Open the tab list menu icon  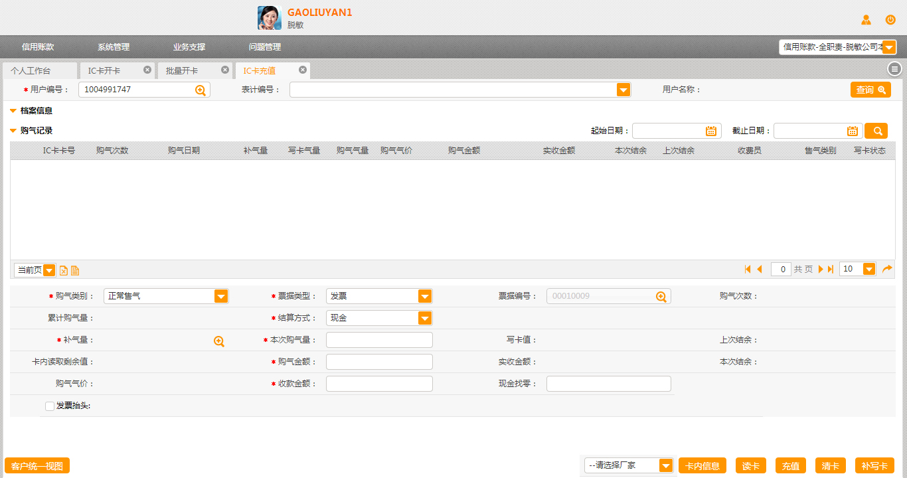pos(894,69)
